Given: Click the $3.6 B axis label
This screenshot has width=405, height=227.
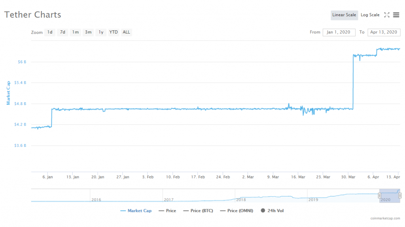Looking at the screenshot, I should (20, 146).
